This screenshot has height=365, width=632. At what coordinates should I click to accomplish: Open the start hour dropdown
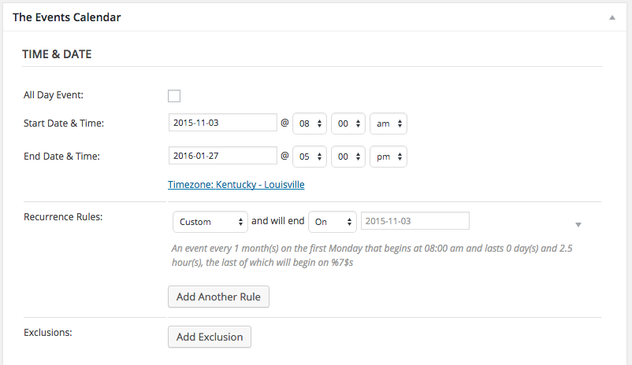tap(309, 124)
